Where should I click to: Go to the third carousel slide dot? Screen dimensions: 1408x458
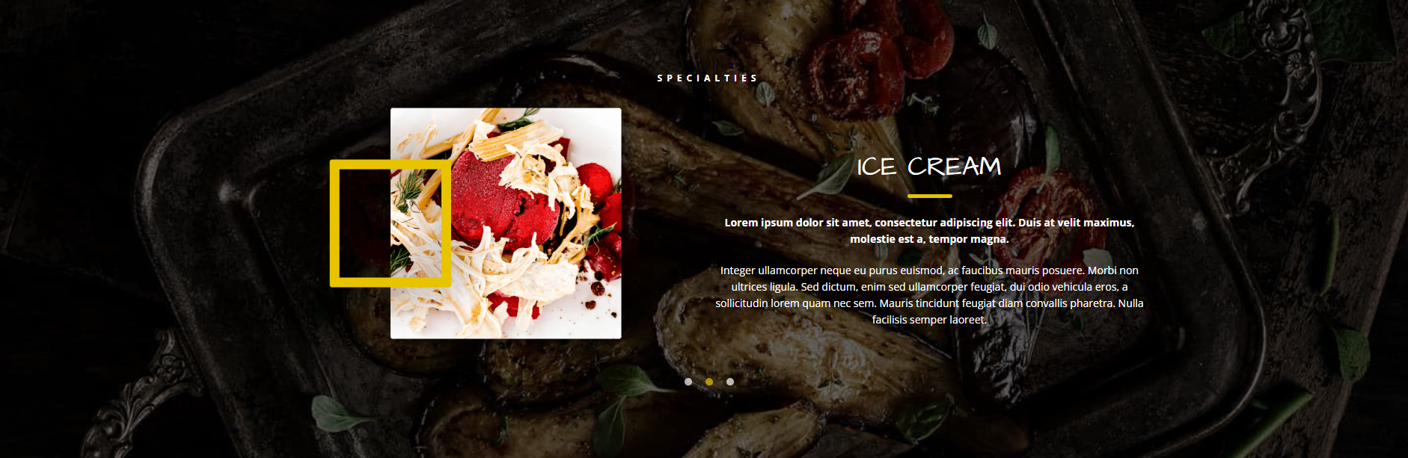[x=730, y=382]
